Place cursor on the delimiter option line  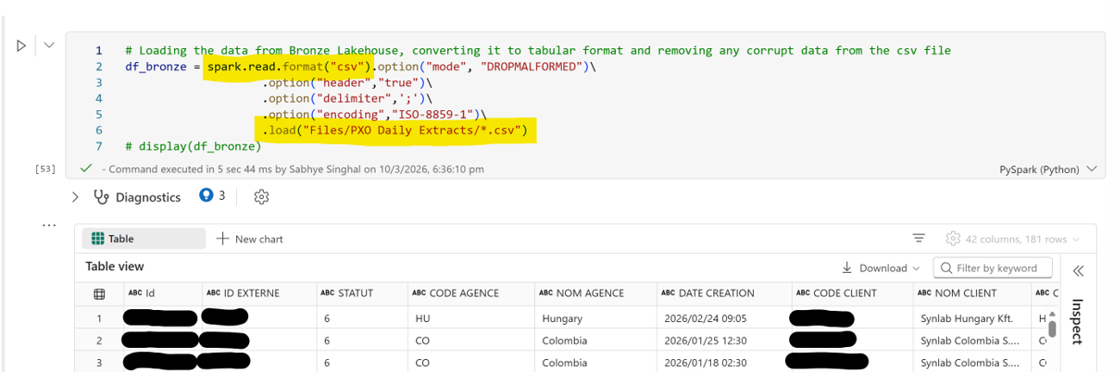(347, 98)
